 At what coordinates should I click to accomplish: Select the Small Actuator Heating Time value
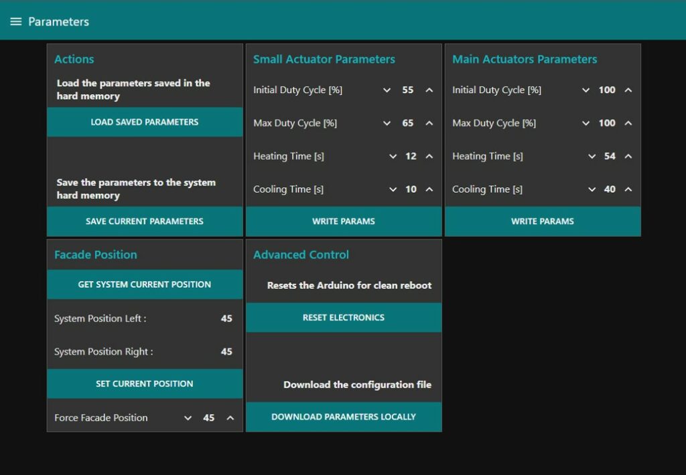click(x=411, y=157)
